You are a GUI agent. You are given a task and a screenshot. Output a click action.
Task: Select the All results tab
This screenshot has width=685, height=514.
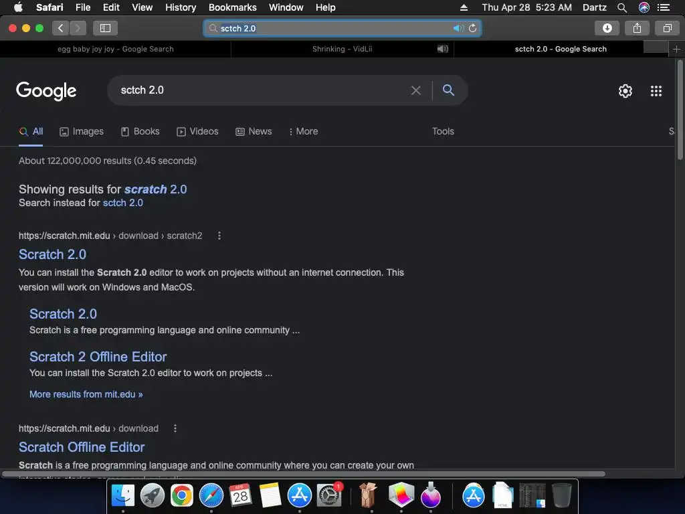click(x=31, y=132)
